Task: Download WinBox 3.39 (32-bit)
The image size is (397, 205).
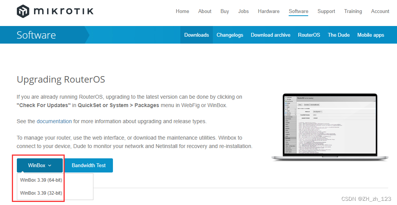Action: coord(41,193)
